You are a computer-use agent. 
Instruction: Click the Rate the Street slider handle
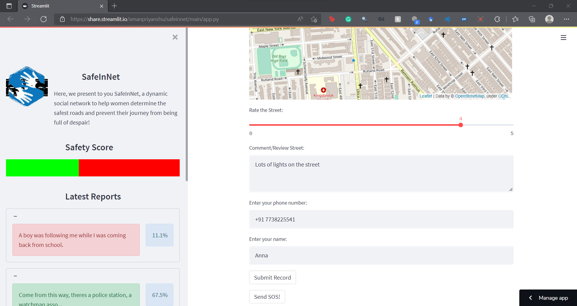click(461, 125)
